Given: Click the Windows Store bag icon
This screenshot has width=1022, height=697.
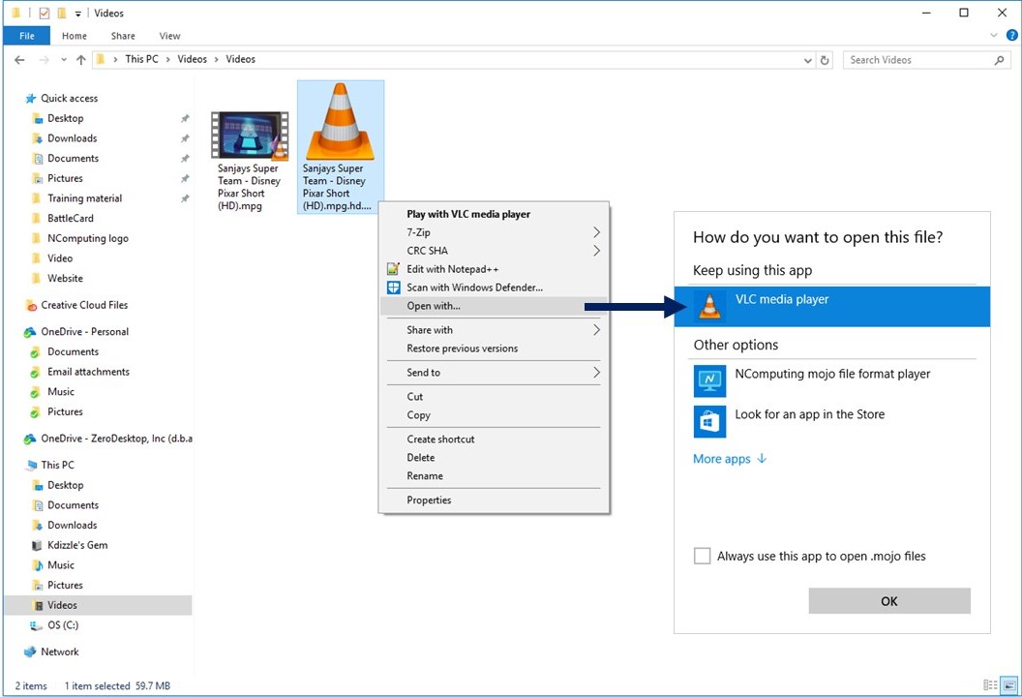Looking at the screenshot, I should point(709,421).
